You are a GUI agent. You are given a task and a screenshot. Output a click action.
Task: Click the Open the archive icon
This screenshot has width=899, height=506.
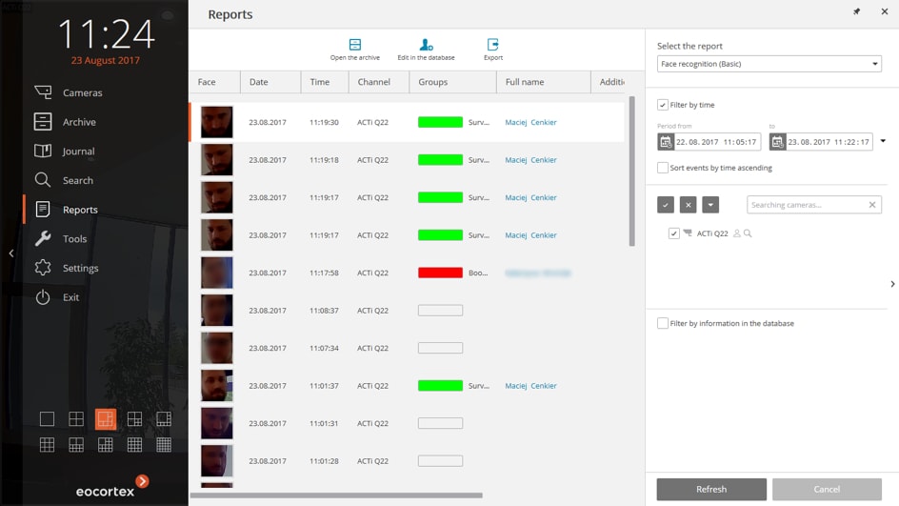click(354, 45)
